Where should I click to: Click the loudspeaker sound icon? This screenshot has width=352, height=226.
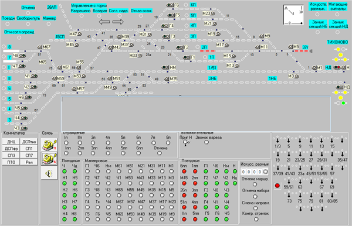tap(49, 173)
